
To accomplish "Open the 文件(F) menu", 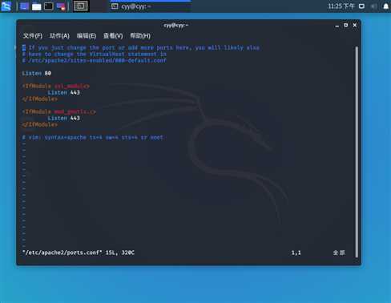I will 33,36.
